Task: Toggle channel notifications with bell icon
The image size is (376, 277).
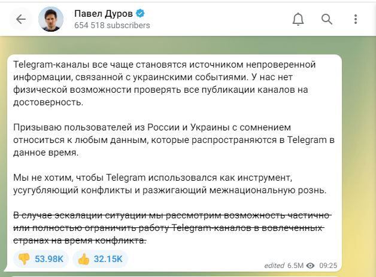Action: click(298, 19)
